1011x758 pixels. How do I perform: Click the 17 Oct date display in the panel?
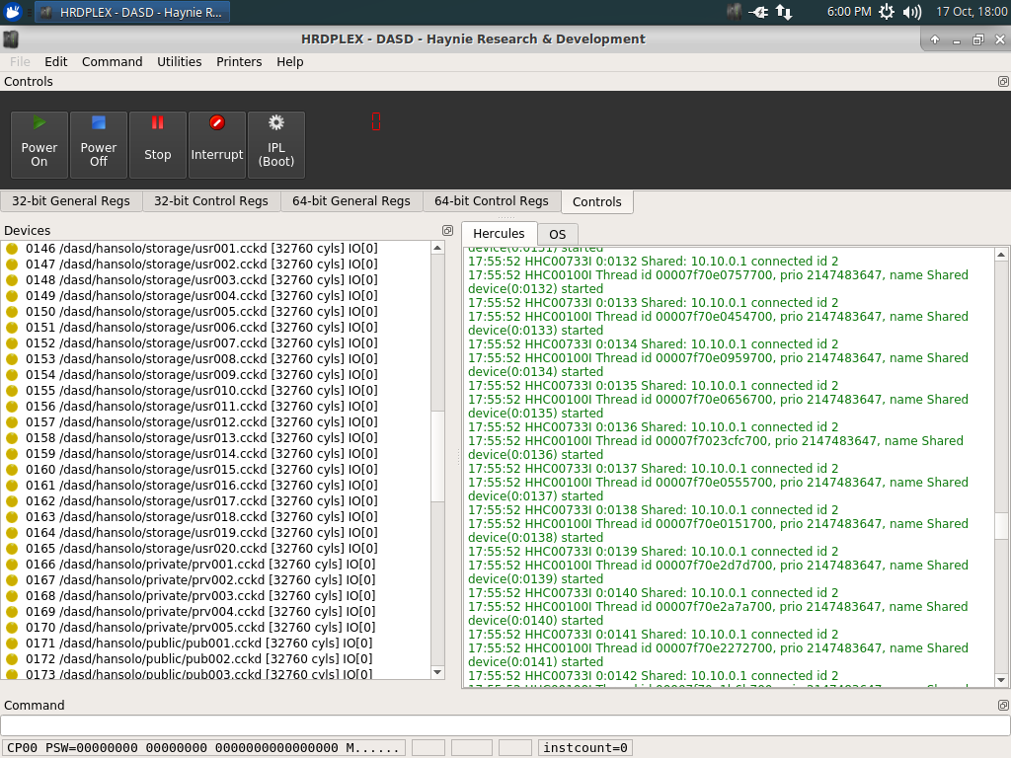pyautogui.click(x=972, y=12)
